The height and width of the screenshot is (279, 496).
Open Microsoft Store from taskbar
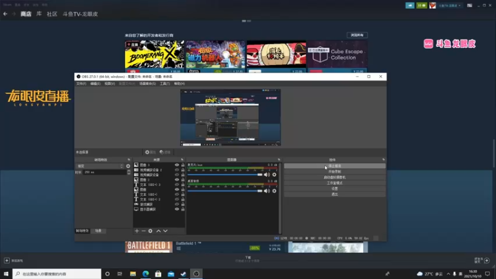point(158,273)
